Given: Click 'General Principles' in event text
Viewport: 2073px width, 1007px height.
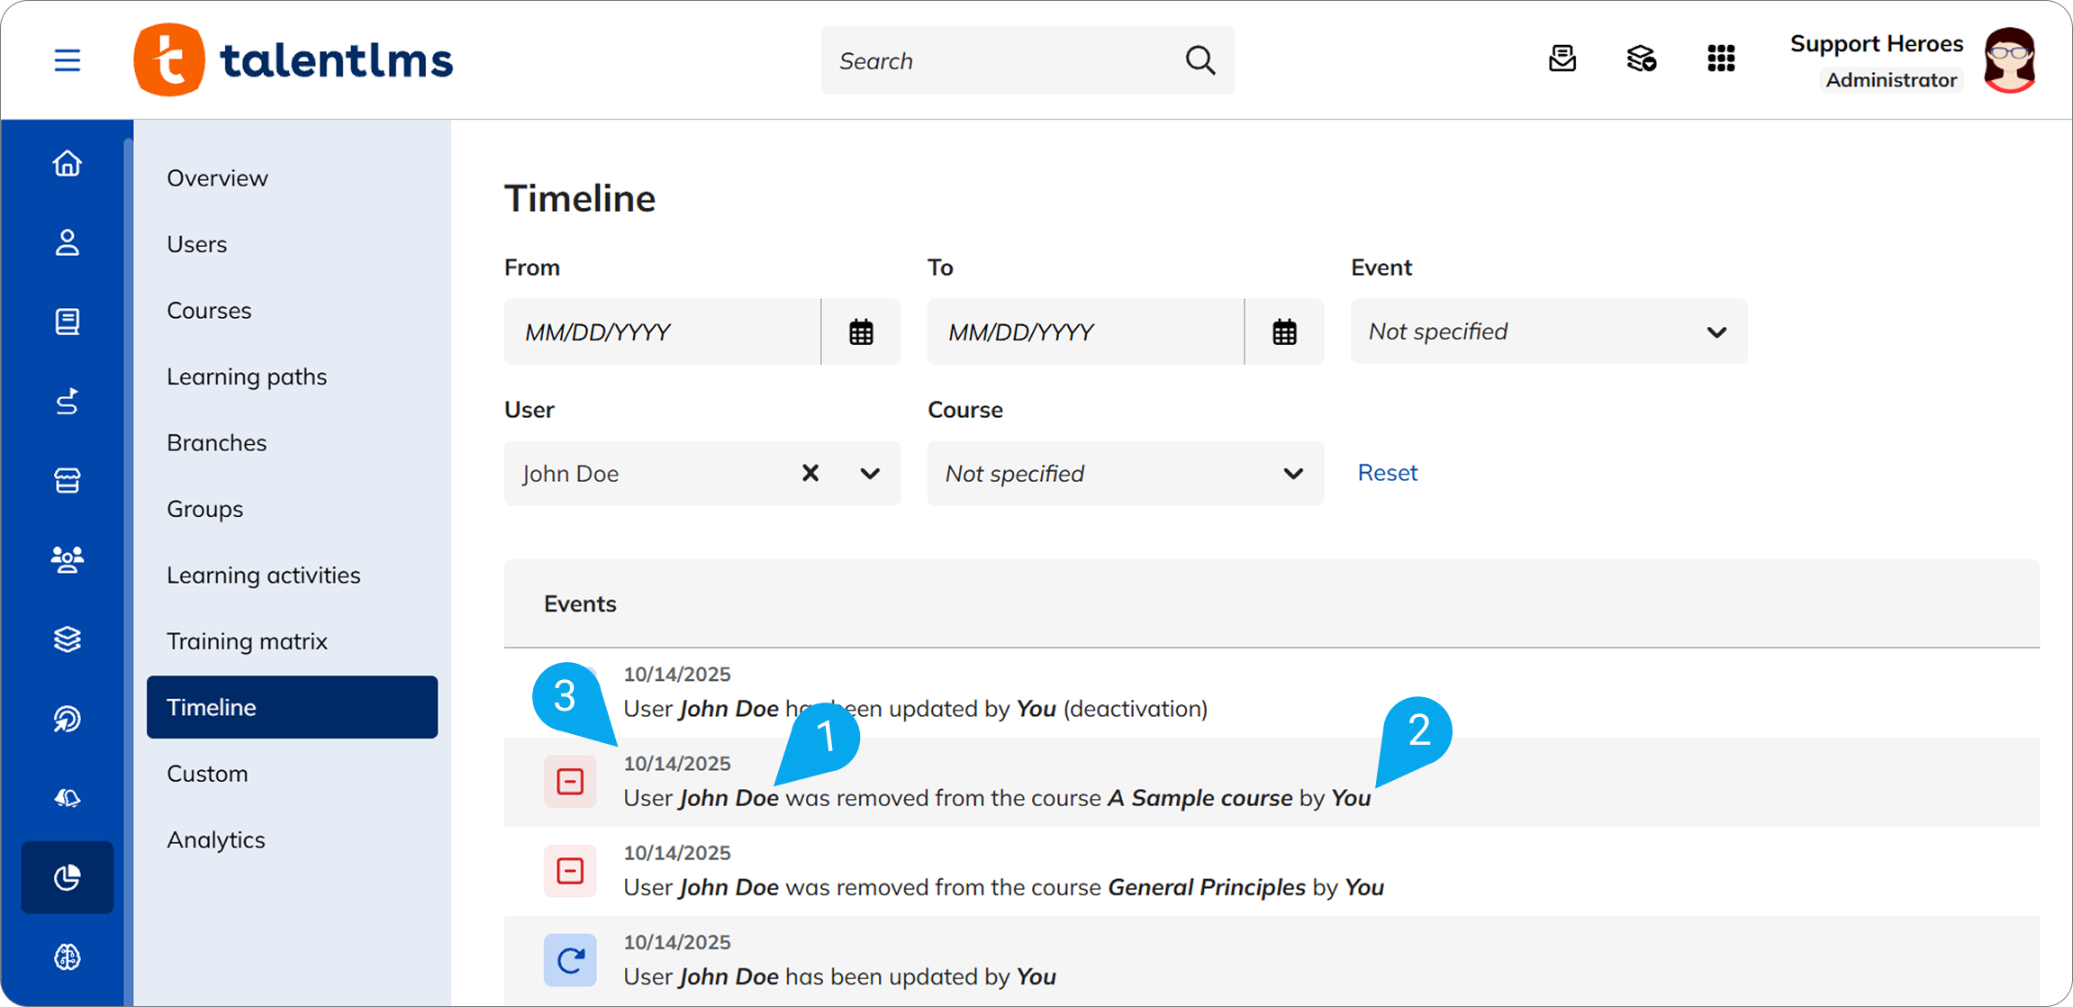Looking at the screenshot, I should [x=1207, y=887].
